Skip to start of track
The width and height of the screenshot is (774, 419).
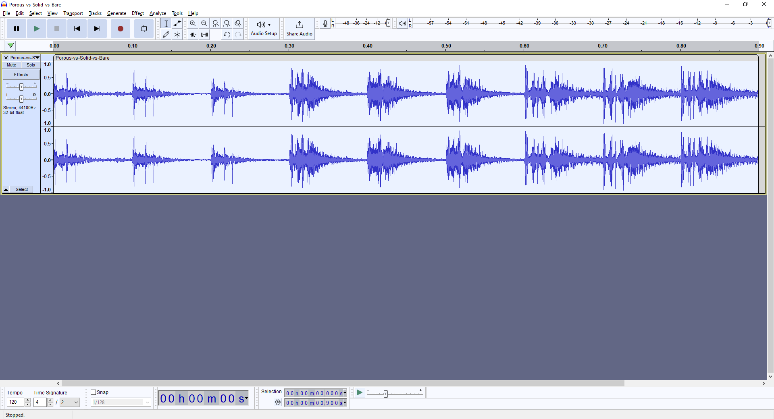click(77, 29)
